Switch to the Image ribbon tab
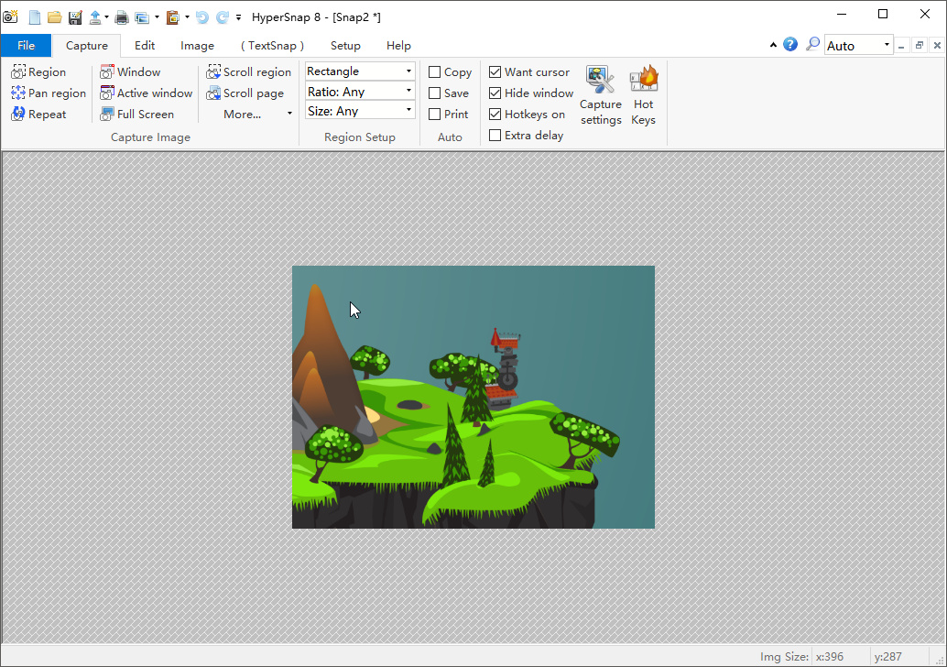This screenshot has height=667, width=947. pyautogui.click(x=197, y=46)
